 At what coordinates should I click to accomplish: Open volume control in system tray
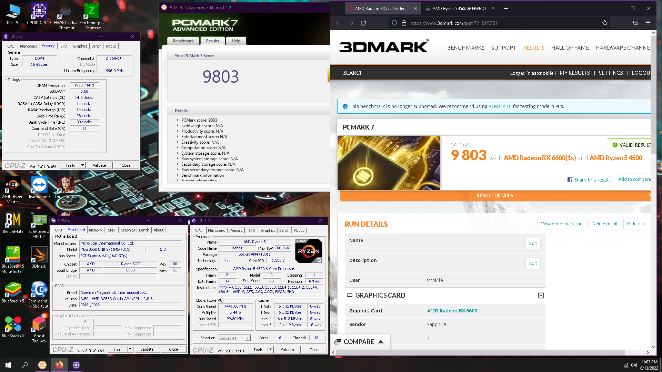coord(634,365)
